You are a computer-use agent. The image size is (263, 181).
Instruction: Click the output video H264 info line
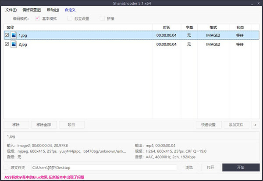tap(171, 151)
